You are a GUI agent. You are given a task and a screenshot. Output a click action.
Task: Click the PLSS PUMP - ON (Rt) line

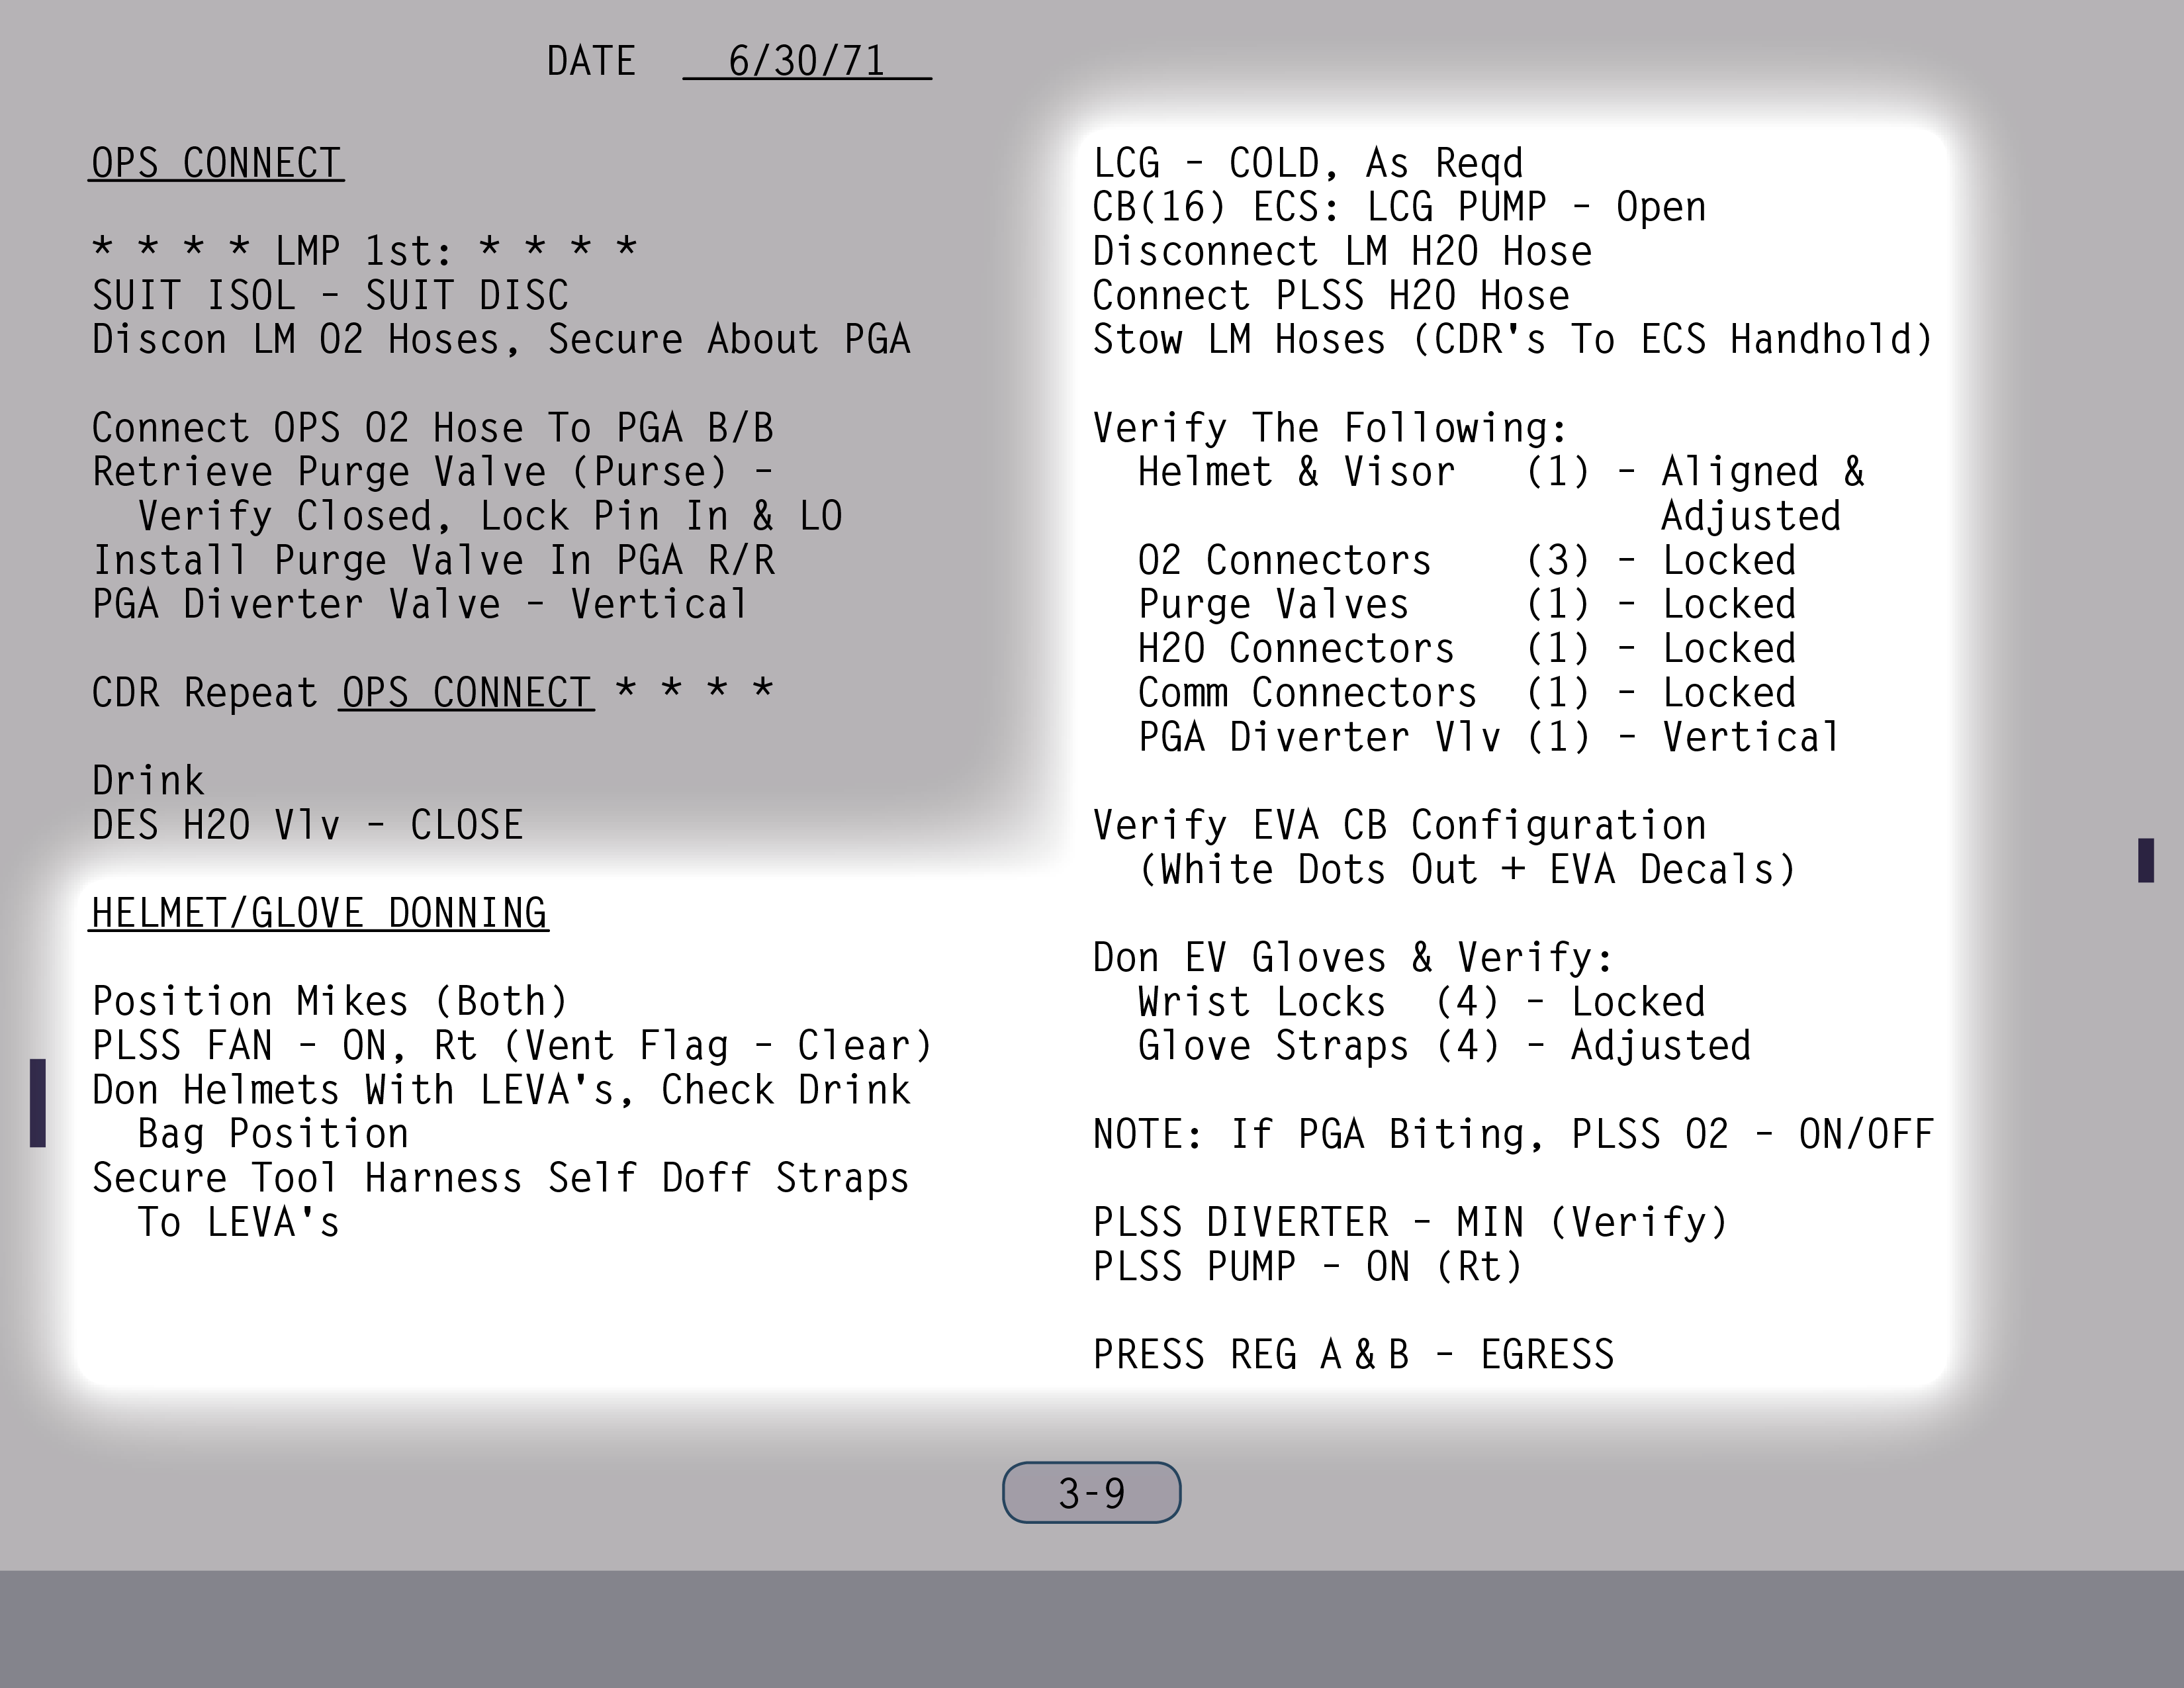pyautogui.click(x=1307, y=1266)
